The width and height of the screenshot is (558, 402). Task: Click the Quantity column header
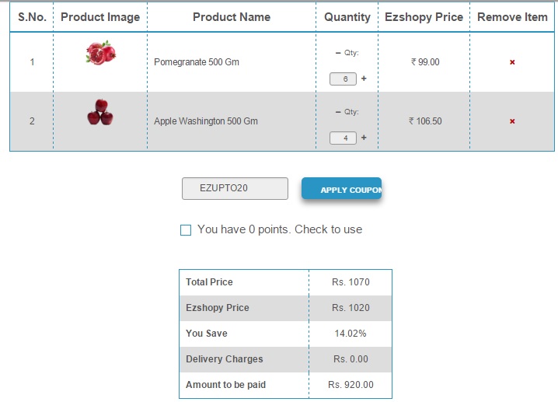tap(347, 17)
